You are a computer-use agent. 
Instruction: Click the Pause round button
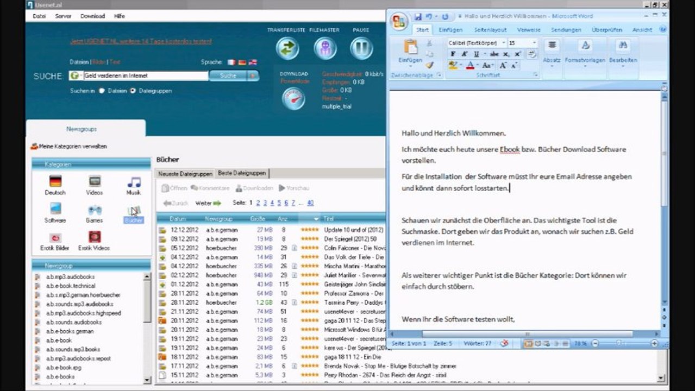(x=361, y=48)
